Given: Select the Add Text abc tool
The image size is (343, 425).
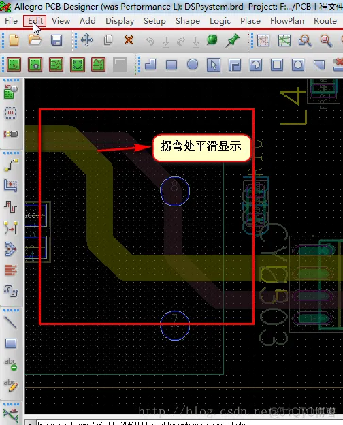Looking at the screenshot, I should pyautogui.click(x=11, y=364).
